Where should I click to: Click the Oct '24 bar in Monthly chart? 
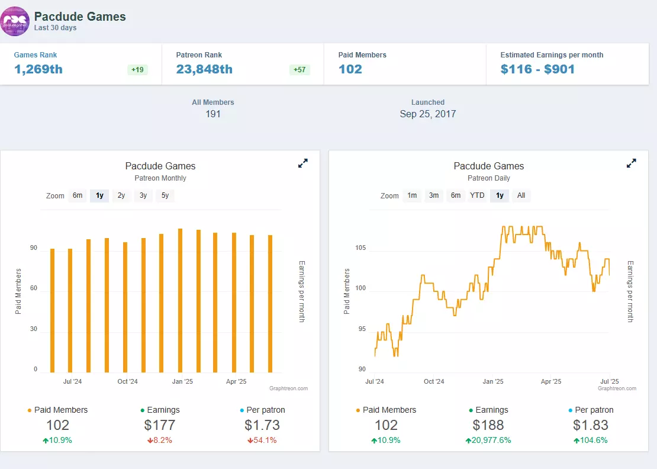pyautogui.click(x=125, y=307)
